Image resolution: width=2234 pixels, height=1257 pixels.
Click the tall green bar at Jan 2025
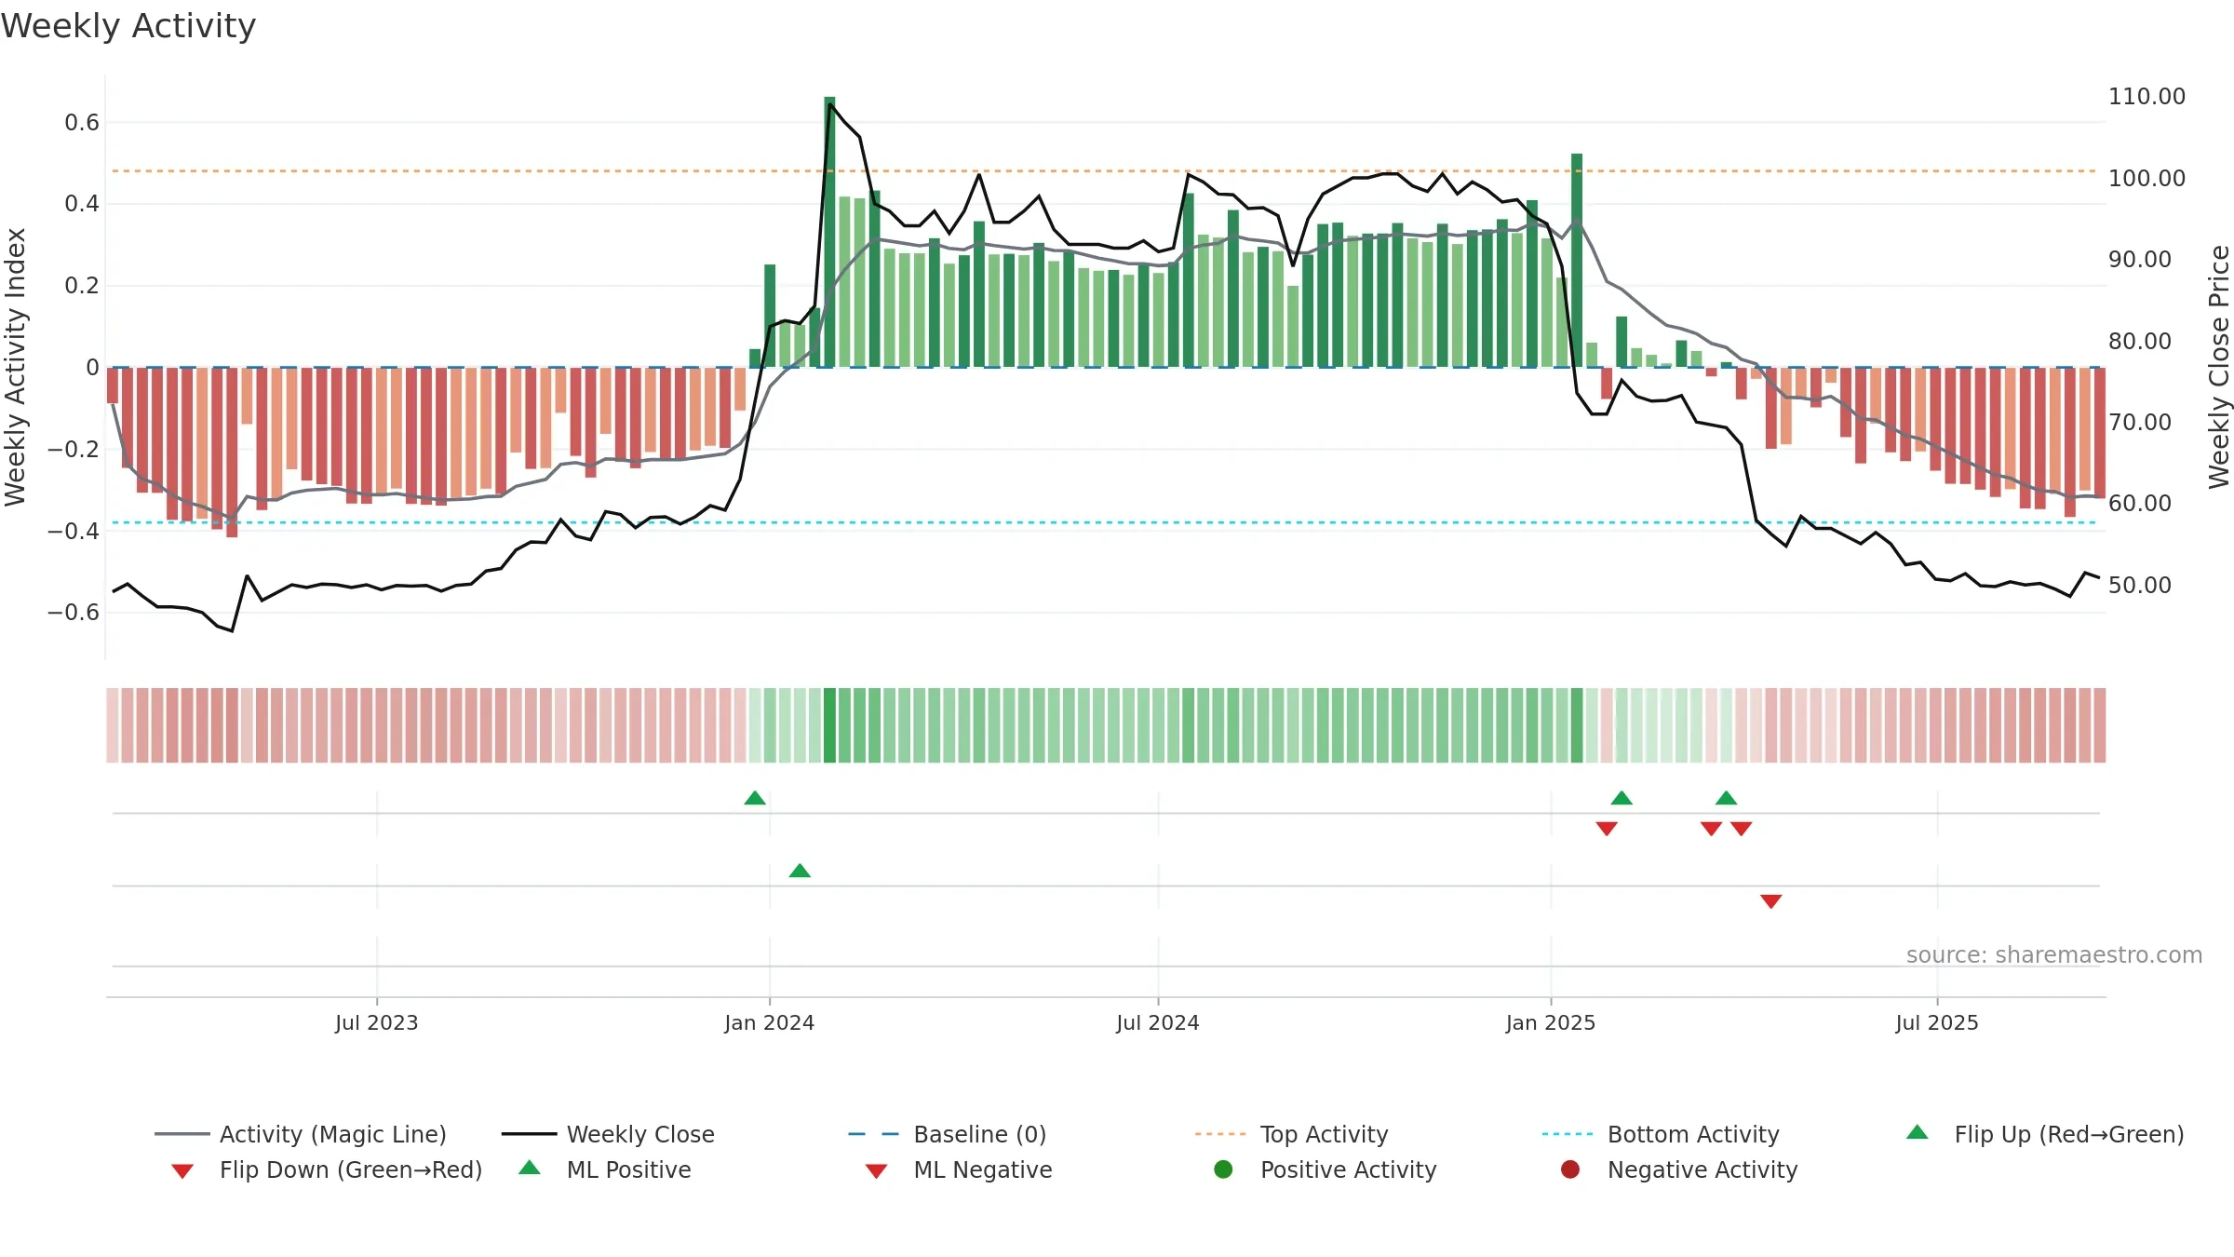coord(1577,261)
